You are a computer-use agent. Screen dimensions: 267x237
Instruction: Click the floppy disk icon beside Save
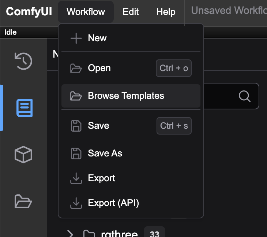tap(76, 126)
